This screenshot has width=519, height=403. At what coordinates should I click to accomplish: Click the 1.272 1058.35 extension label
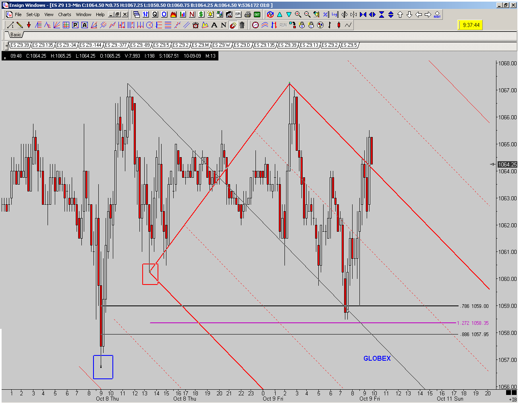pos(472,323)
